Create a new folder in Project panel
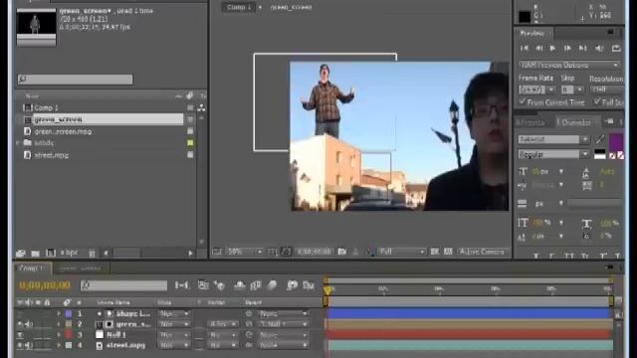637x358 pixels. coord(36,253)
